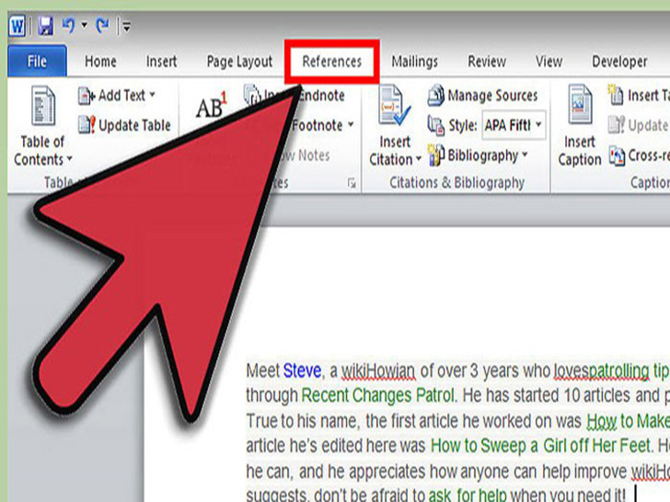Insert a footnote with the AB1 icon
The image size is (670, 502).
211,106
